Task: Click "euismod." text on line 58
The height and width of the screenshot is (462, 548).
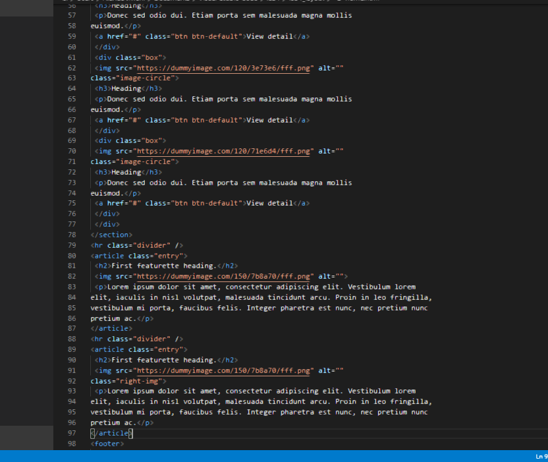Action: [107, 26]
